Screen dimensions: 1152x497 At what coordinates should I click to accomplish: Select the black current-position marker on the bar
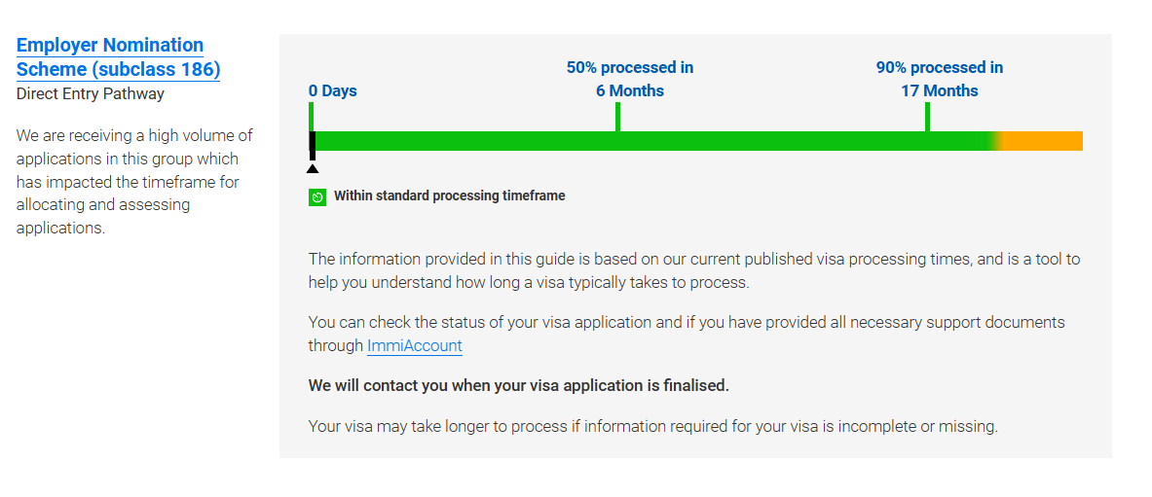click(x=313, y=145)
